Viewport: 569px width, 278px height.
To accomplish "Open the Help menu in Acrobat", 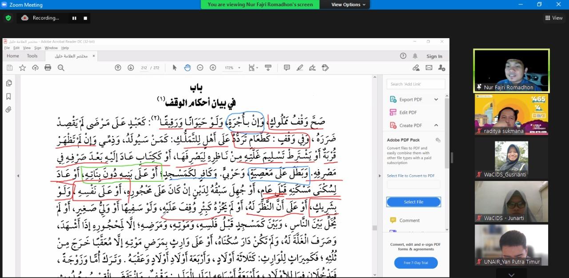I will [x=65, y=48].
